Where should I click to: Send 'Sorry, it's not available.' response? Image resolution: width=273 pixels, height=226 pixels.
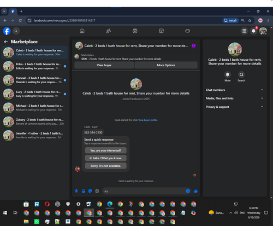106,166
